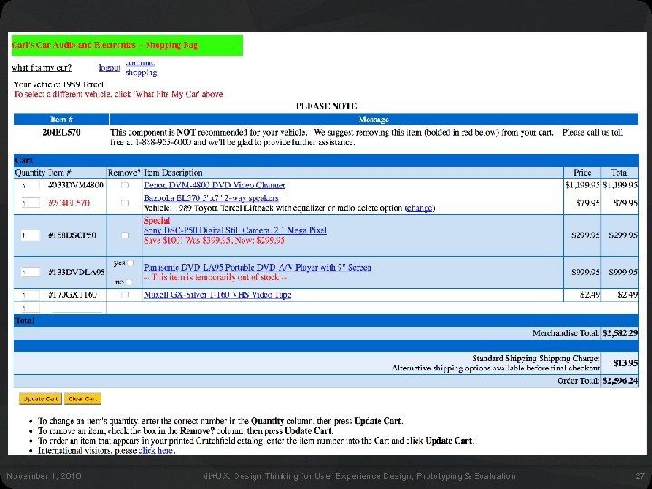The image size is (652, 489).
Task: Open Sony DSC-P50 Digital Still Camera link
Action: click(x=235, y=230)
